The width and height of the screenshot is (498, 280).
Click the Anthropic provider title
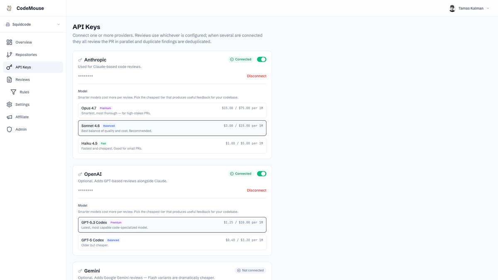point(95,60)
